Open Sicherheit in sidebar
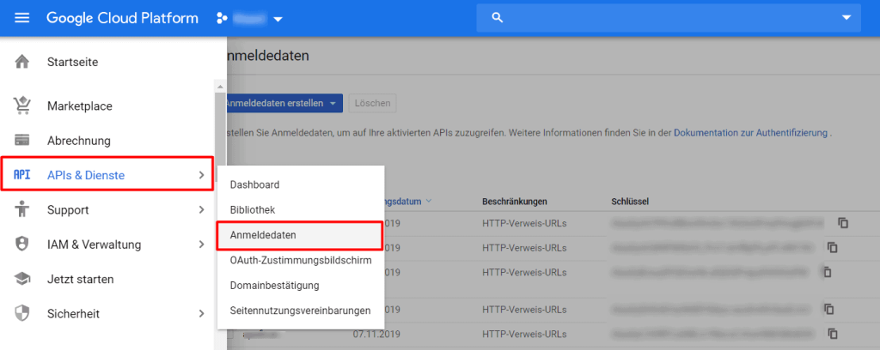Image resolution: width=880 pixels, height=350 pixels. coord(73,314)
